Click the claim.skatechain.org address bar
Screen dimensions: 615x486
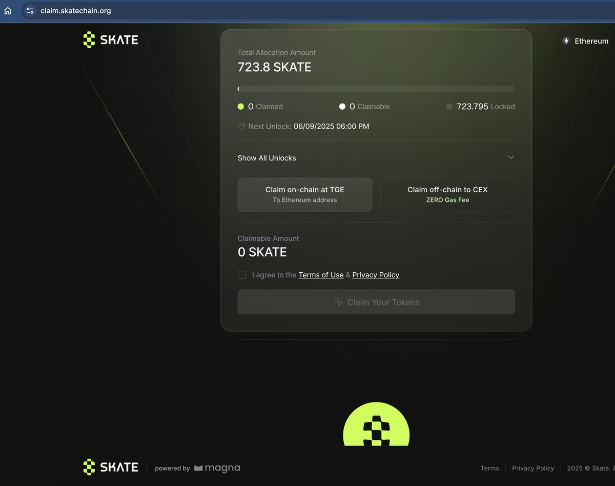pyautogui.click(x=318, y=11)
